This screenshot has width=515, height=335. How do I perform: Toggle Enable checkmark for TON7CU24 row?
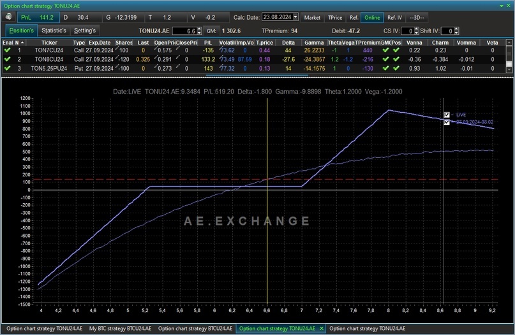[7, 50]
